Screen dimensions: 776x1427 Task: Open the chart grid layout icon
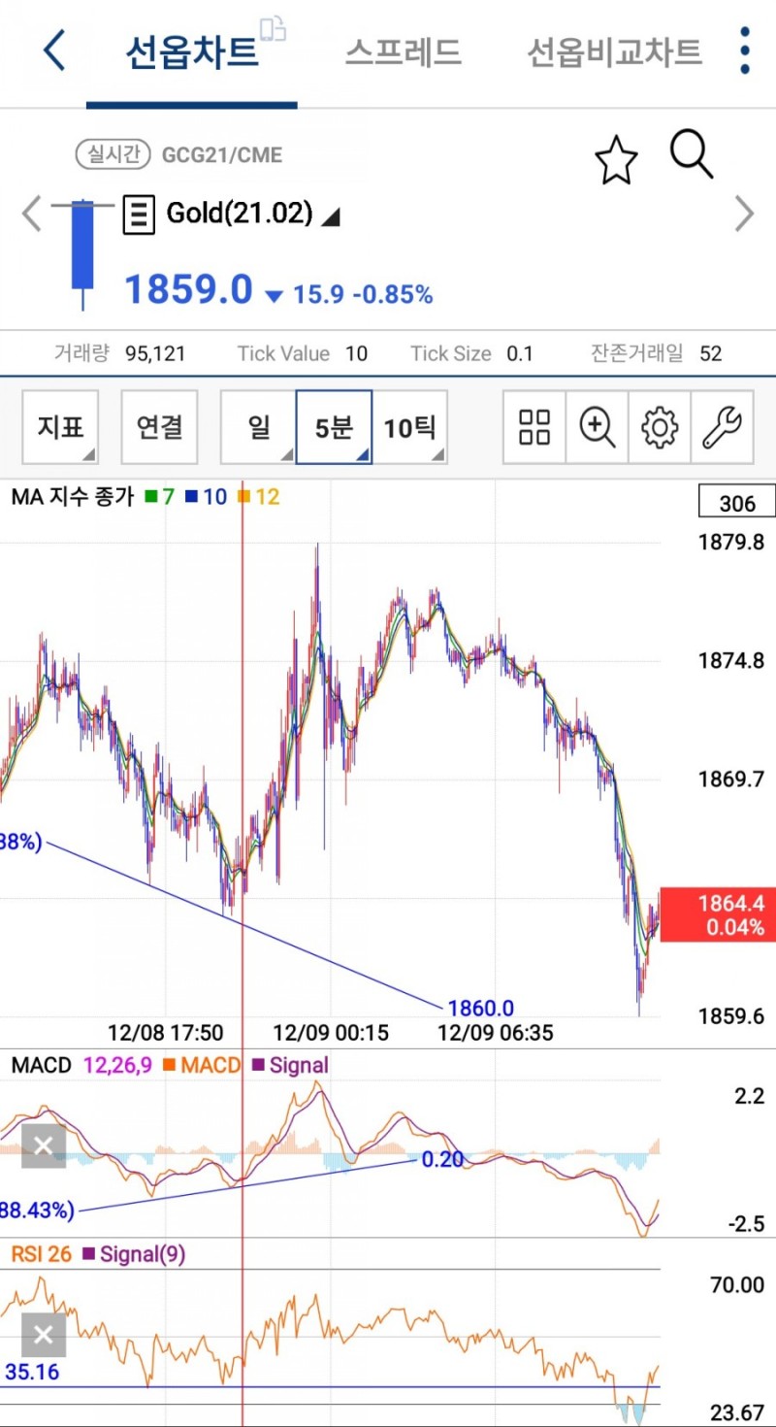point(534,426)
